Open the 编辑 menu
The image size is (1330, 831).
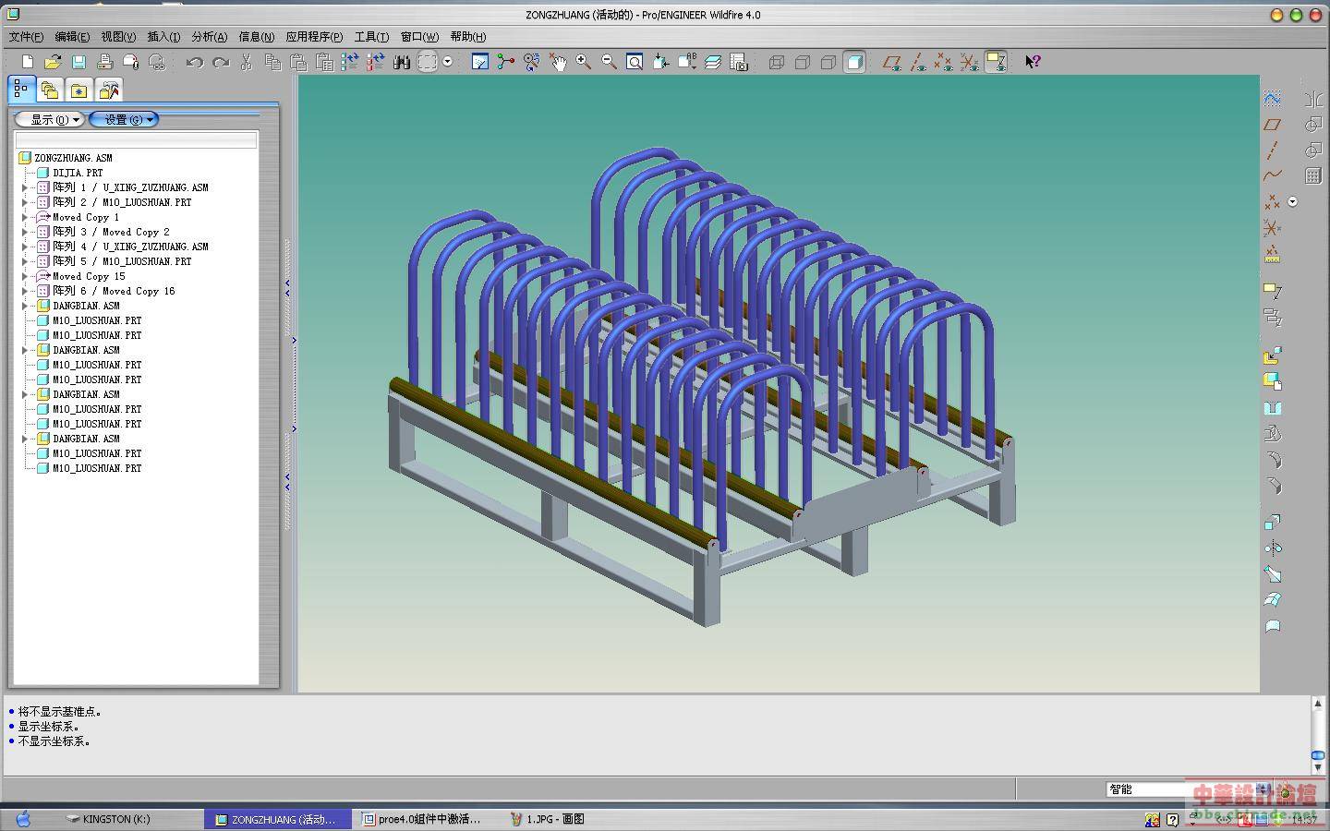coord(72,37)
